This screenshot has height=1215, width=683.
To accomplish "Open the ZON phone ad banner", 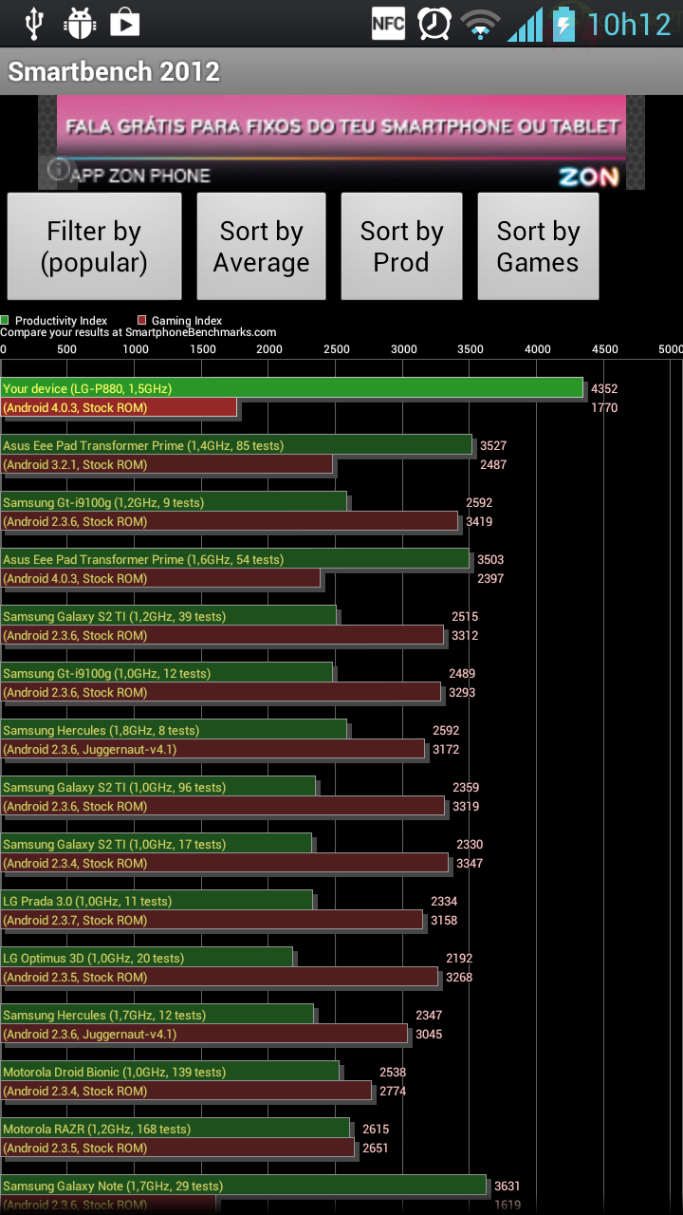I will (341, 142).
